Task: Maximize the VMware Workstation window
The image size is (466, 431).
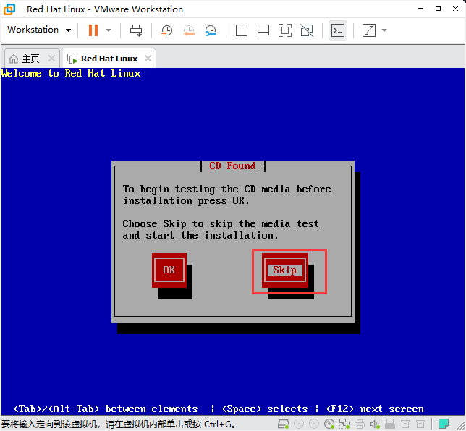Action: click(x=438, y=9)
